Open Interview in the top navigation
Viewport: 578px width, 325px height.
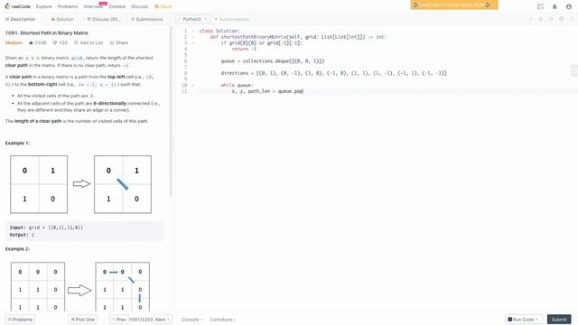tap(93, 6)
